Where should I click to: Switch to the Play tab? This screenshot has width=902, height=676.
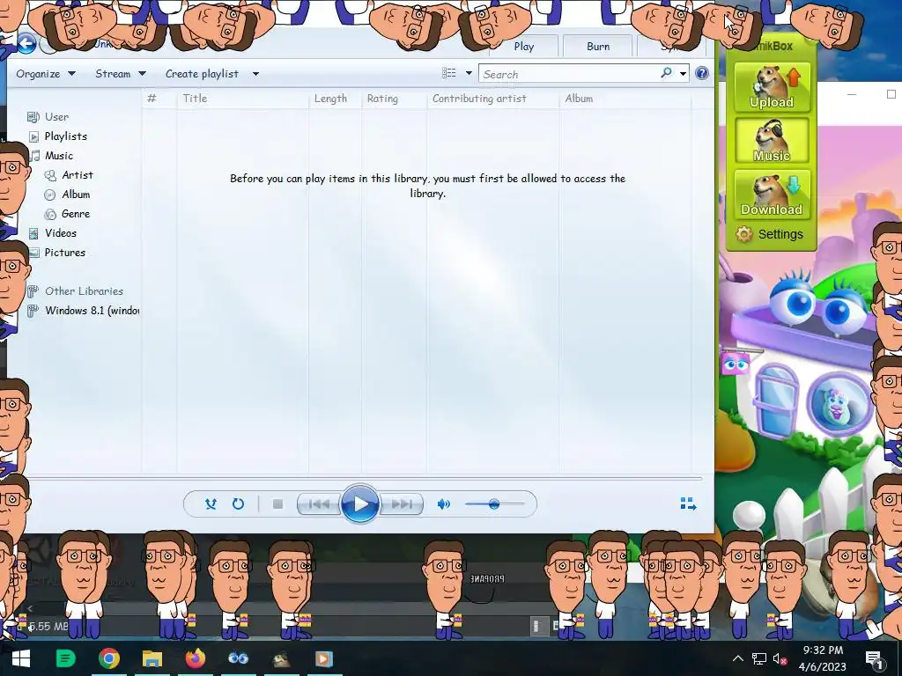pyautogui.click(x=524, y=47)
